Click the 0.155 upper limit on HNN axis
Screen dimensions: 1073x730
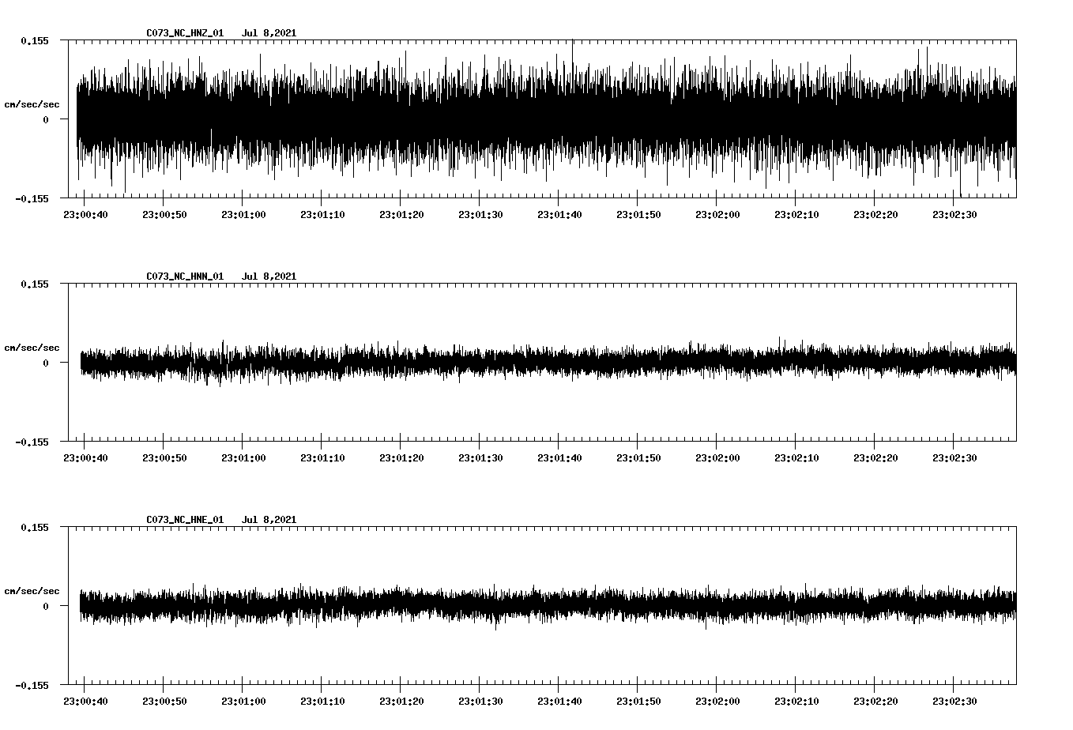pos(34,284)
